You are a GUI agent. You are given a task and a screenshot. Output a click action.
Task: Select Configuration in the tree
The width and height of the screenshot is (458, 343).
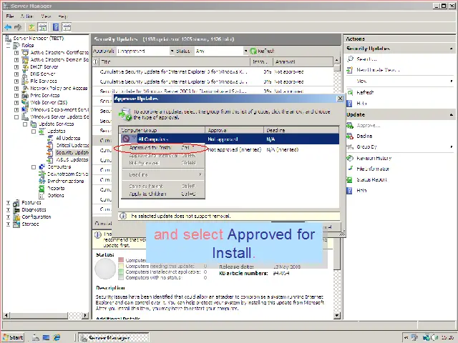click(x=36, y=217)
